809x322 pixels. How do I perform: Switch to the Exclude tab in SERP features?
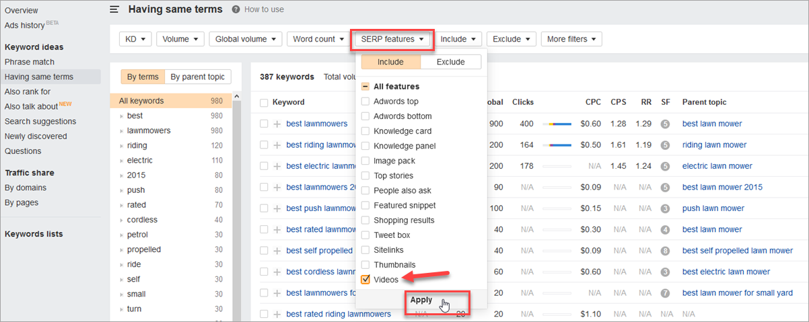(450, 62)
